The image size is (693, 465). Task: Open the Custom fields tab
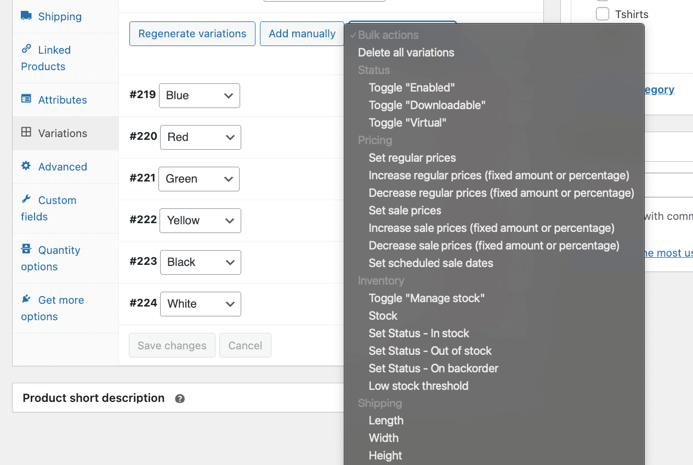pyautogui.click(x=65, y=208)
